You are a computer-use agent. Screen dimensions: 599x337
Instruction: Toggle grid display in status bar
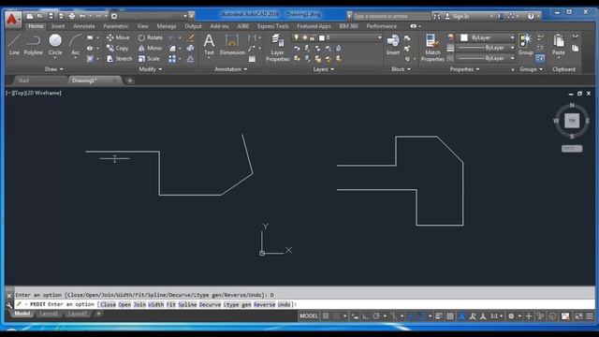(326, 316)
